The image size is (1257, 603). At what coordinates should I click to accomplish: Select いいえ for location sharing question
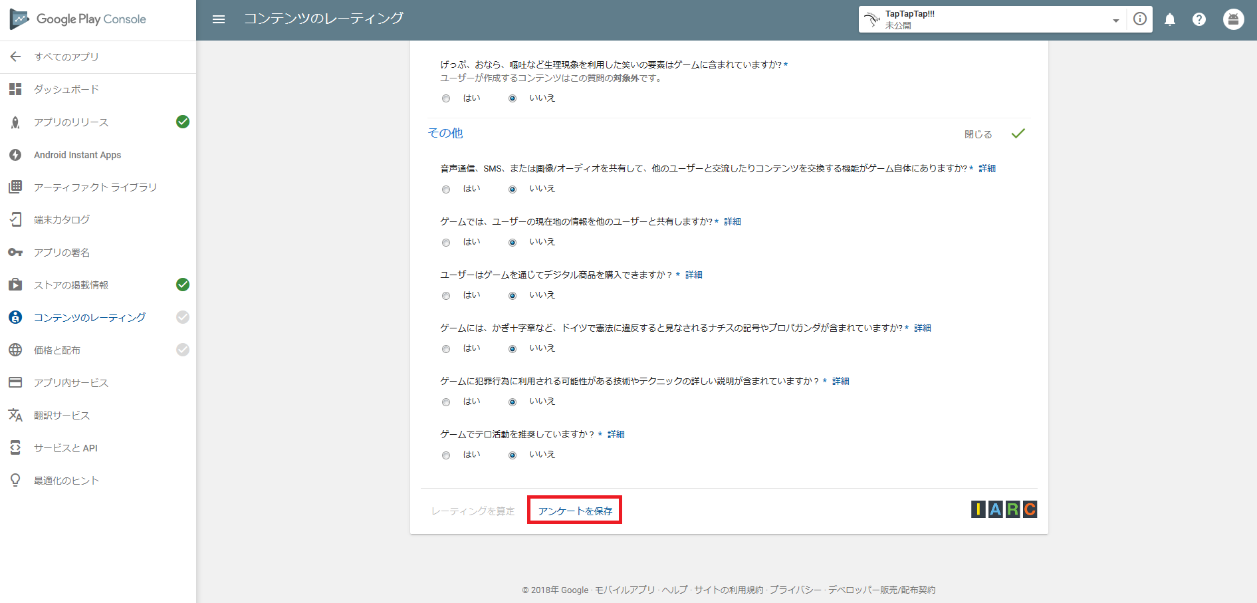[x=513, y=243]
